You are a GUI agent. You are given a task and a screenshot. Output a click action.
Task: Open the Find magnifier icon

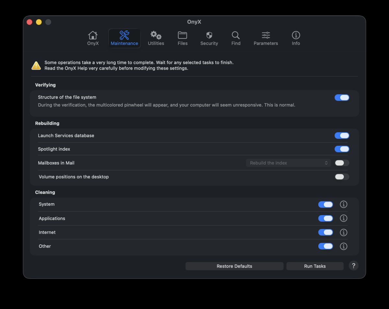pos(236,35)
